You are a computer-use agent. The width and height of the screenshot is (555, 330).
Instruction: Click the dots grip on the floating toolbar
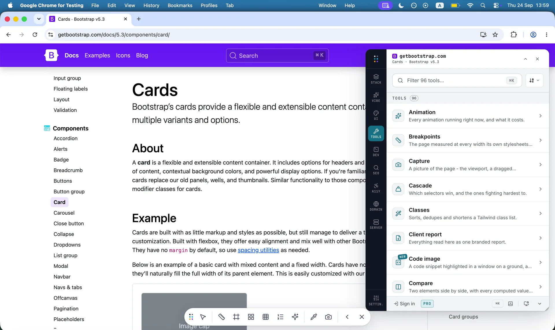tap(191, 317)
